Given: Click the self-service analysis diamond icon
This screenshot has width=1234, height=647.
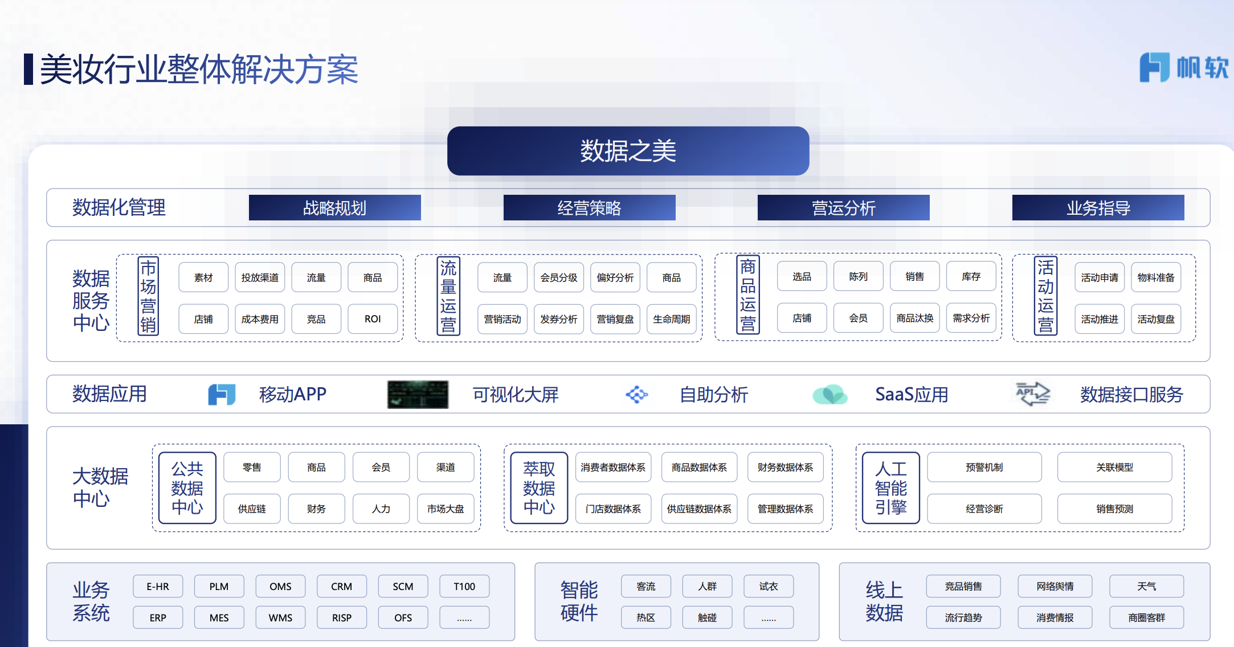Looking at the screenshot, I should point(636,394).
